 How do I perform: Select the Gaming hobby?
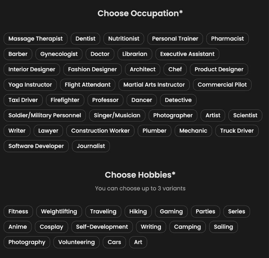click(171, 212)
